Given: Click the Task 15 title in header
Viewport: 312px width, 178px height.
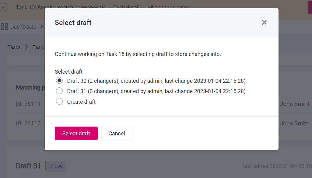Looking at the screenshot, I should coord(61,7).
